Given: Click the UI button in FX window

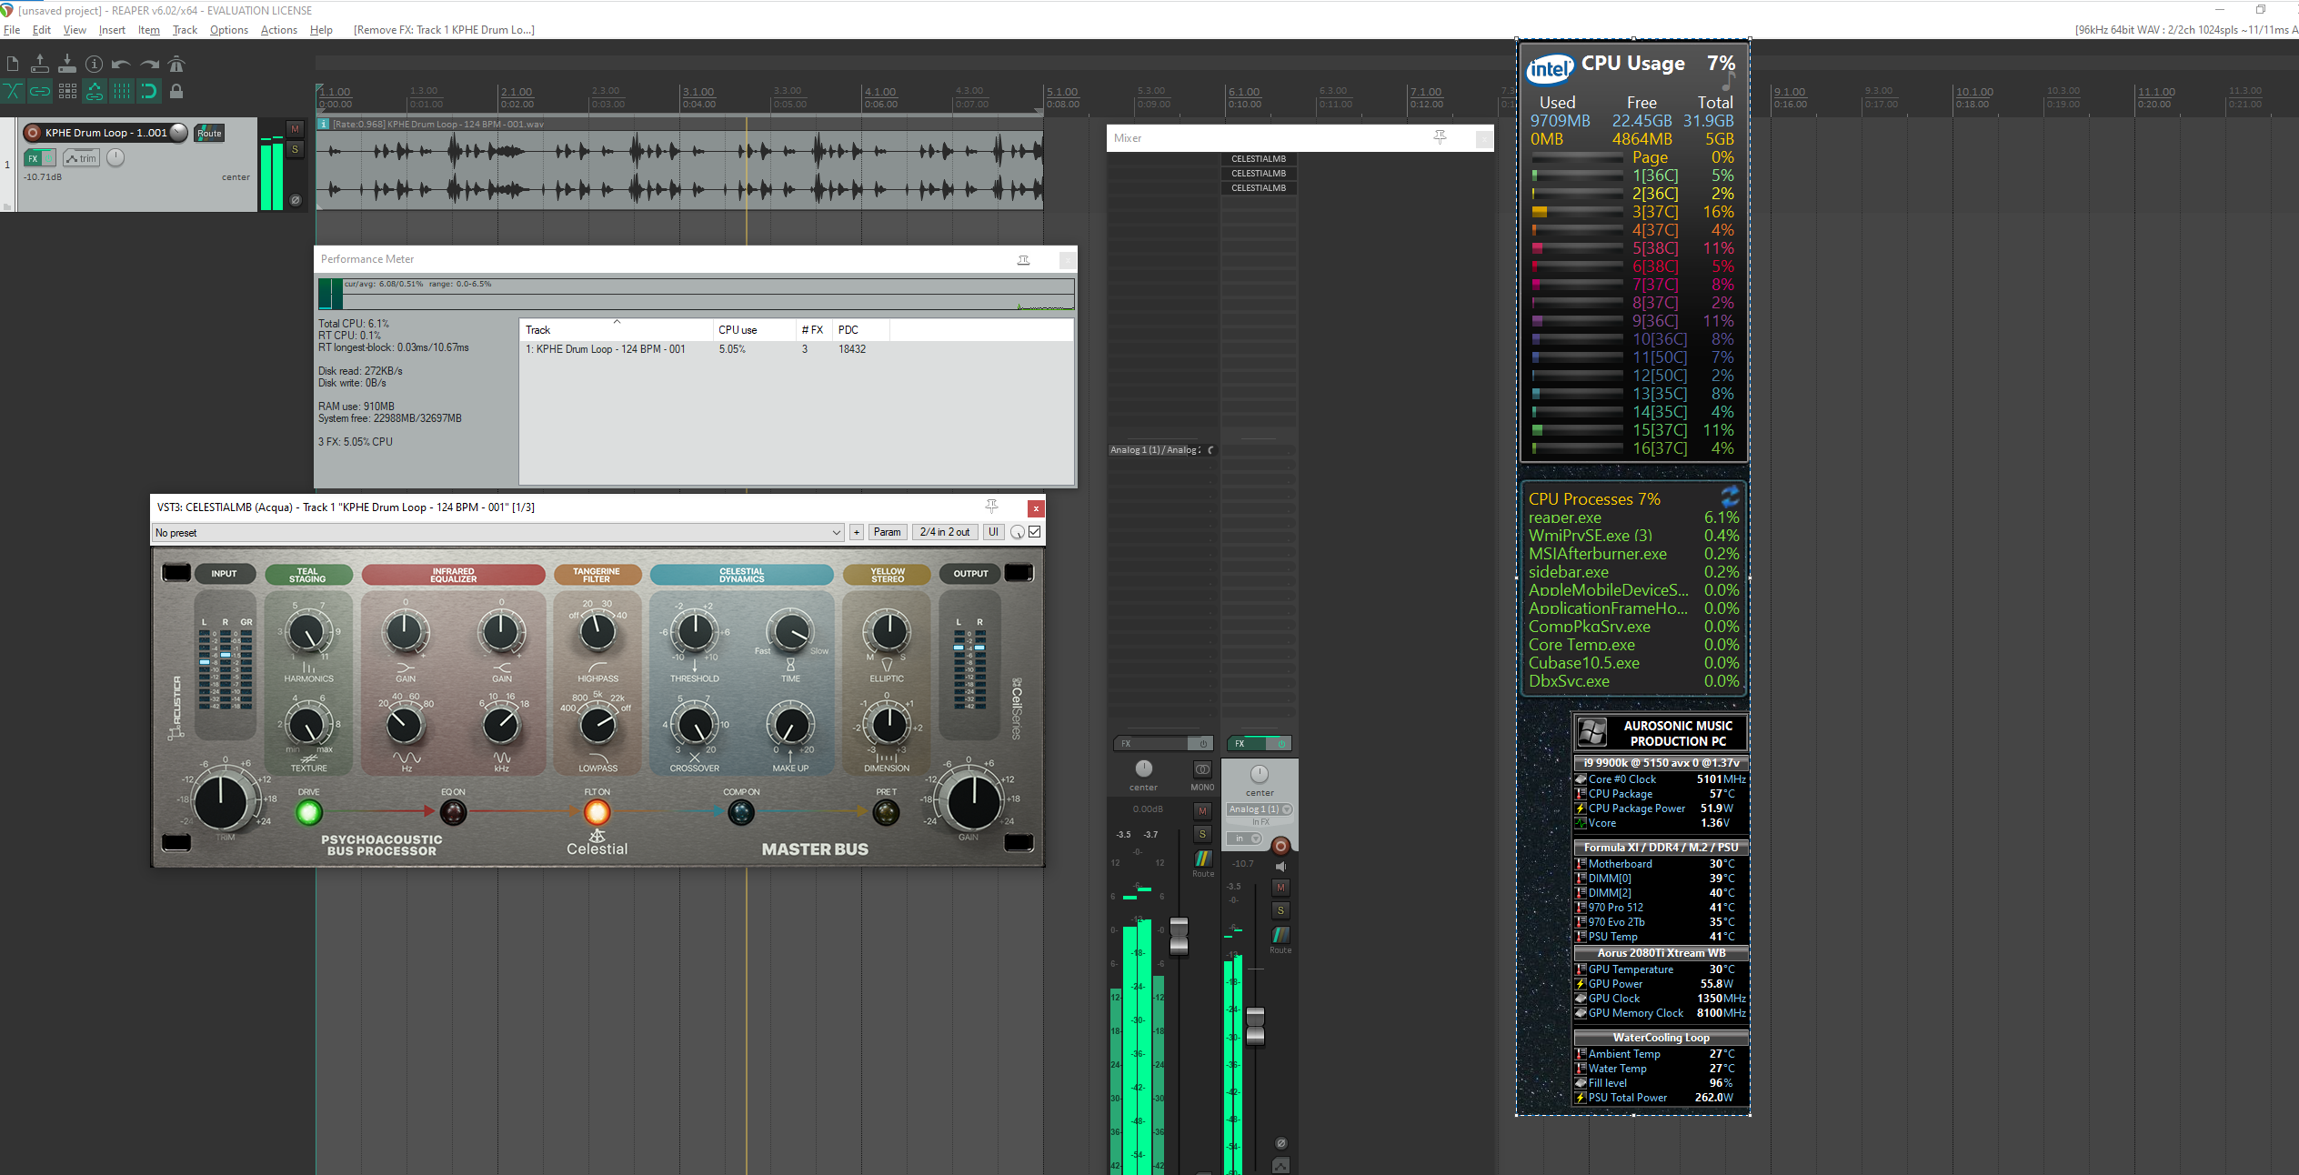Looking at the screenshot, I should tap(993, 533).
